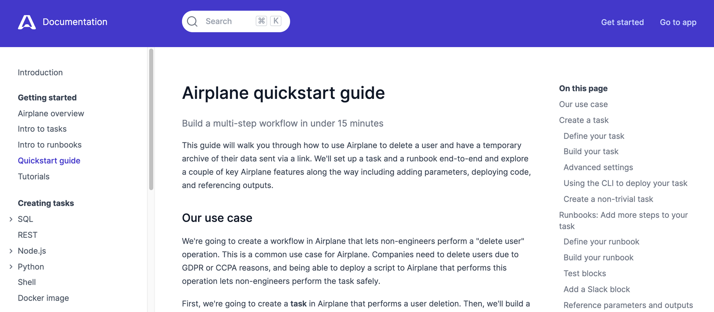Image resolution: width=714 pixels, height=312 pixels.
Task: Open the Docker image sidebar item
Action: [43, 298]
